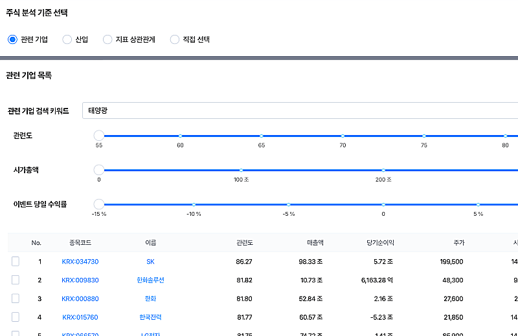
Task: Sort by the 매출액 column header
Action: 315,243
